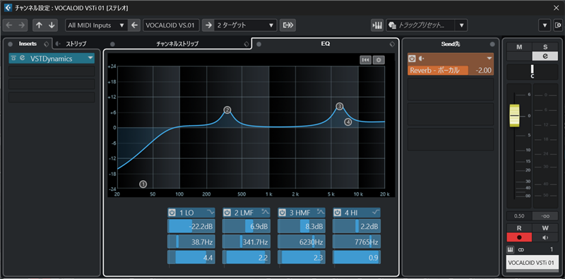Open the Reverb send slot dropdown arrow

[x=489, y=59]
